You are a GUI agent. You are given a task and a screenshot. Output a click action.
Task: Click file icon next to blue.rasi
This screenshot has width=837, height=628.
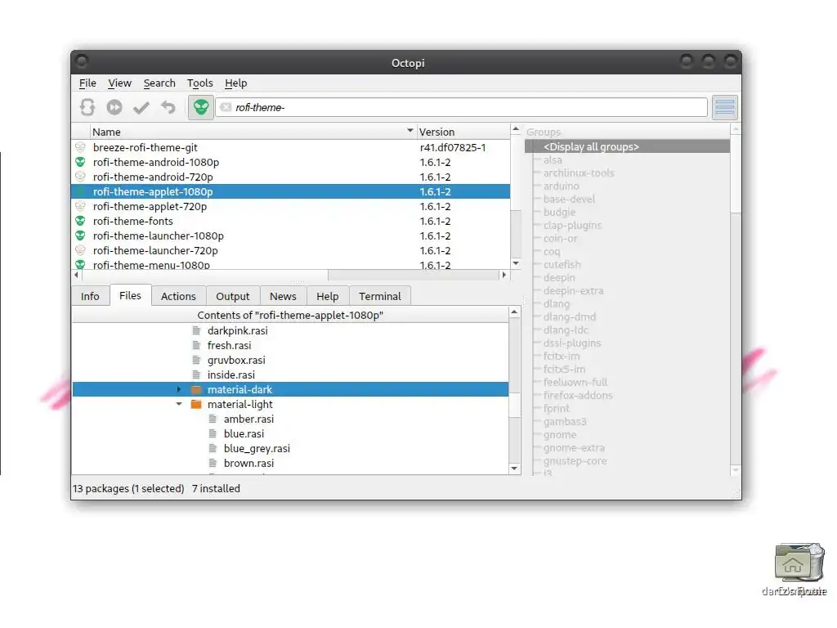click(x=213, y=433)
